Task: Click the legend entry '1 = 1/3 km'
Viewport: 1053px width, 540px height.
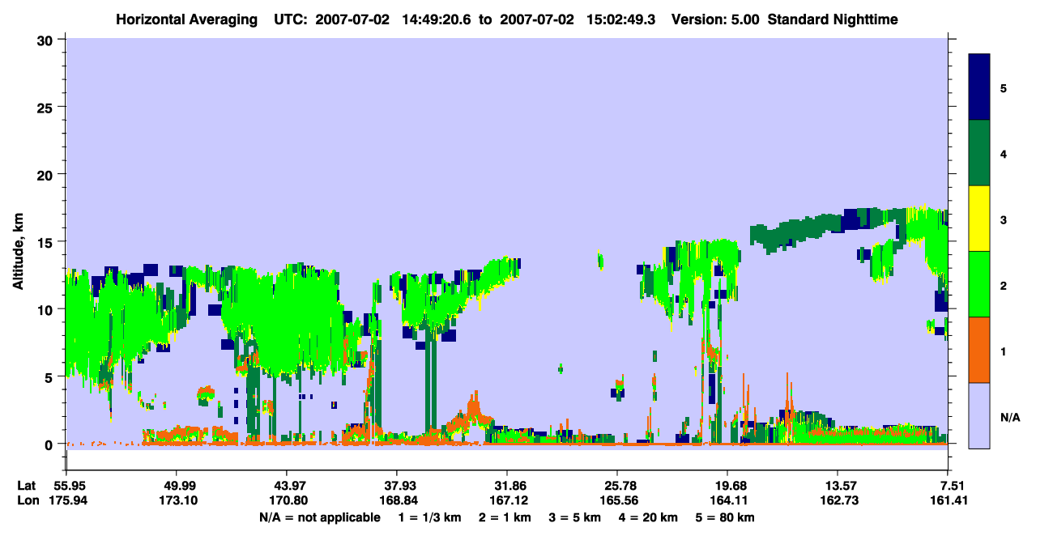Action: [x=430, y=517]
